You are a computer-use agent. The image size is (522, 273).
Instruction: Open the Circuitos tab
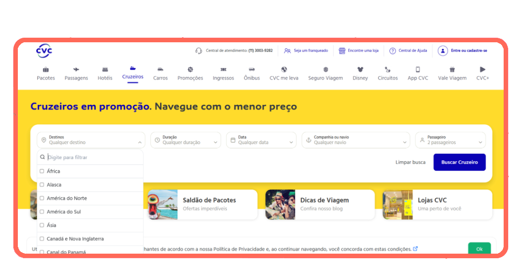coord(387,74)
